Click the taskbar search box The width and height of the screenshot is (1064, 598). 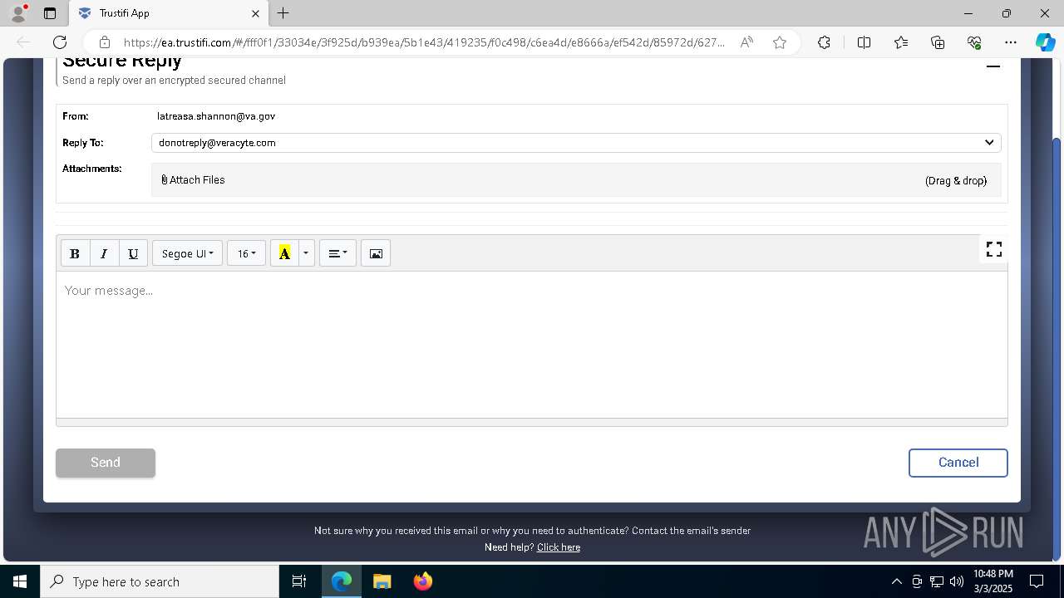(x=160, y=581)
